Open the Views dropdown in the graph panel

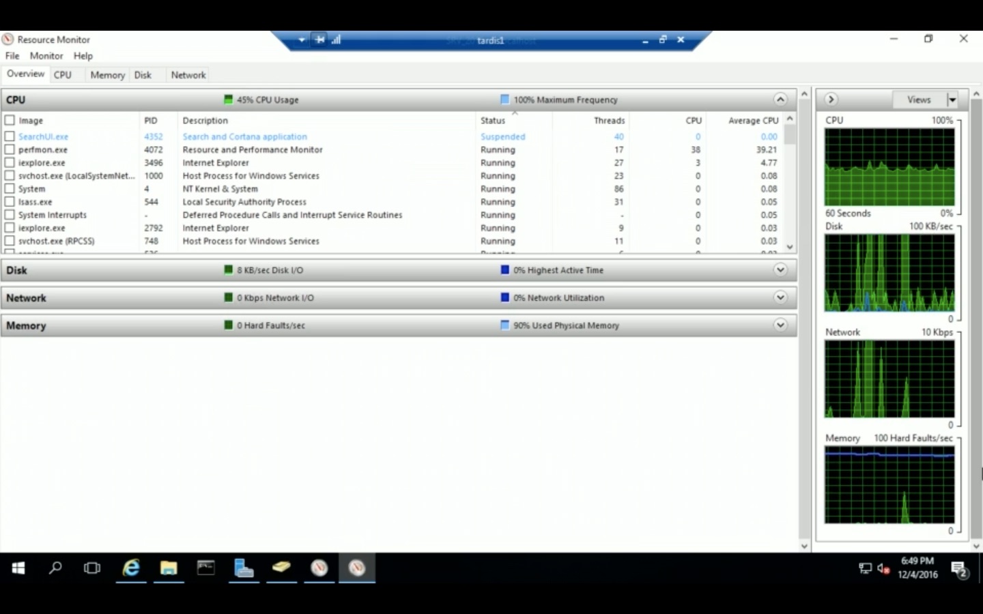click(953, 100)
